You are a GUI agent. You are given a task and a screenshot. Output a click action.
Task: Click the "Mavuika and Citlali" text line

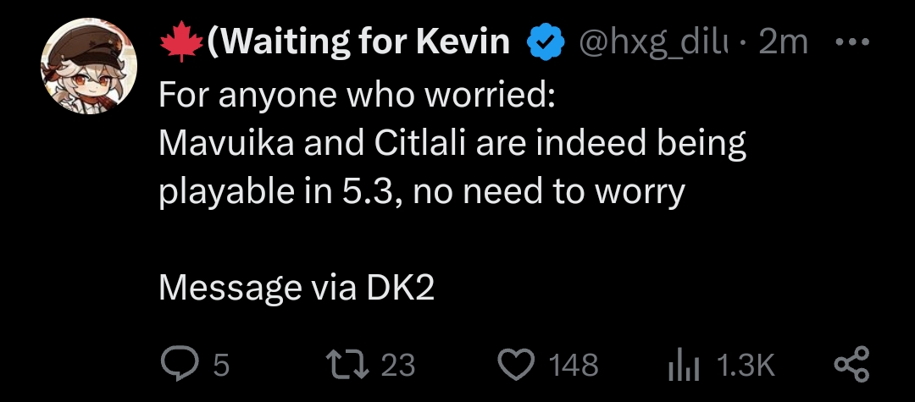[452, 144]
